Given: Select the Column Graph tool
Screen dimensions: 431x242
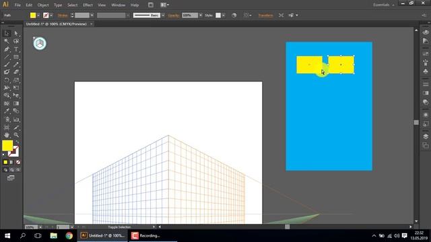Looking at the screenshot, I should [16, 120].
